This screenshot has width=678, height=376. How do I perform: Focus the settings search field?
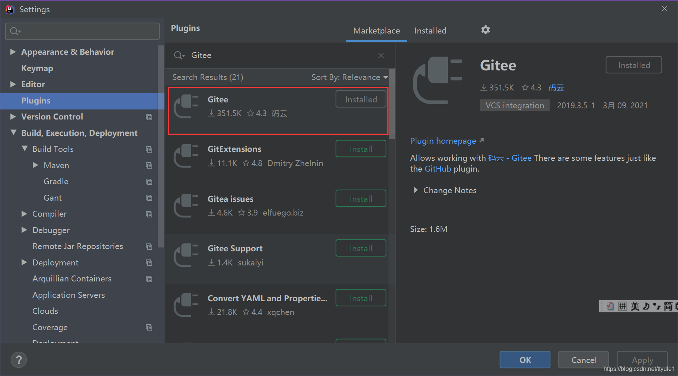[82, 31]
